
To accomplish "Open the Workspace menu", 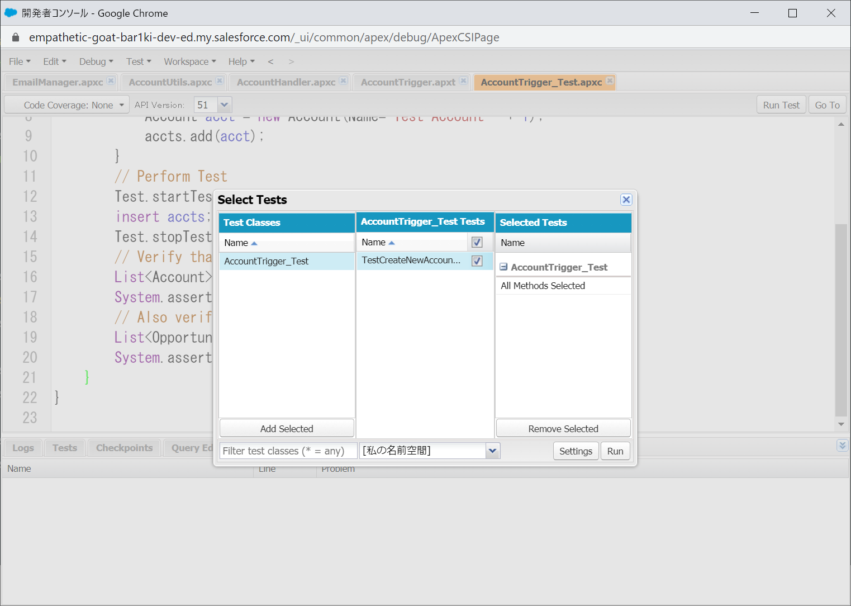I will click(x=190, y=61).
